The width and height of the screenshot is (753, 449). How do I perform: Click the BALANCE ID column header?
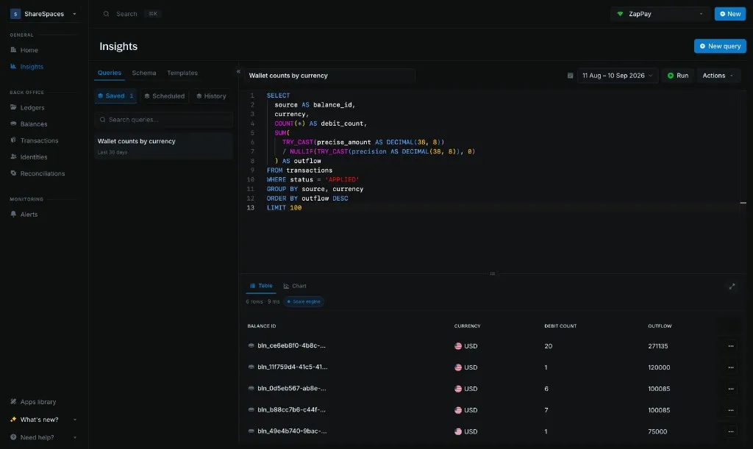pyautogui.click(x=262, y=326)
